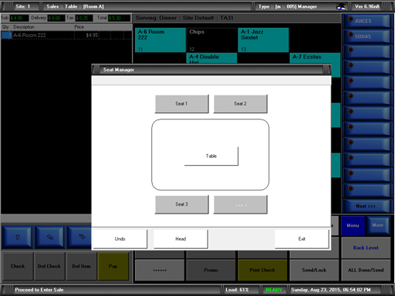Click the Send/Lock button
Image resolution: width=395 pixels, height=296 pixels.
pyautogui.click(x=314, y=270)
